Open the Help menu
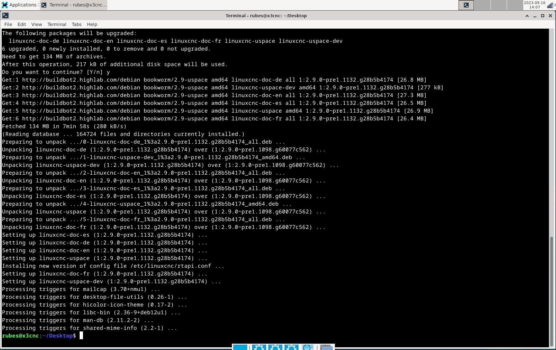The image size is (556, 350). coord(92,24)
